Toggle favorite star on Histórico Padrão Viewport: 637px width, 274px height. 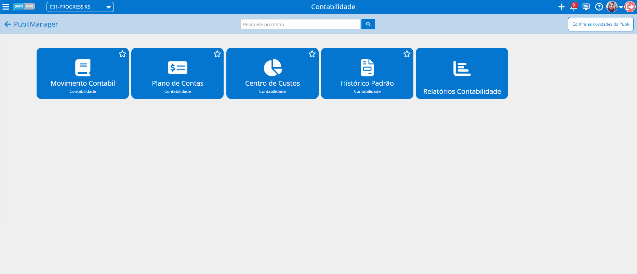click(407, 54)
